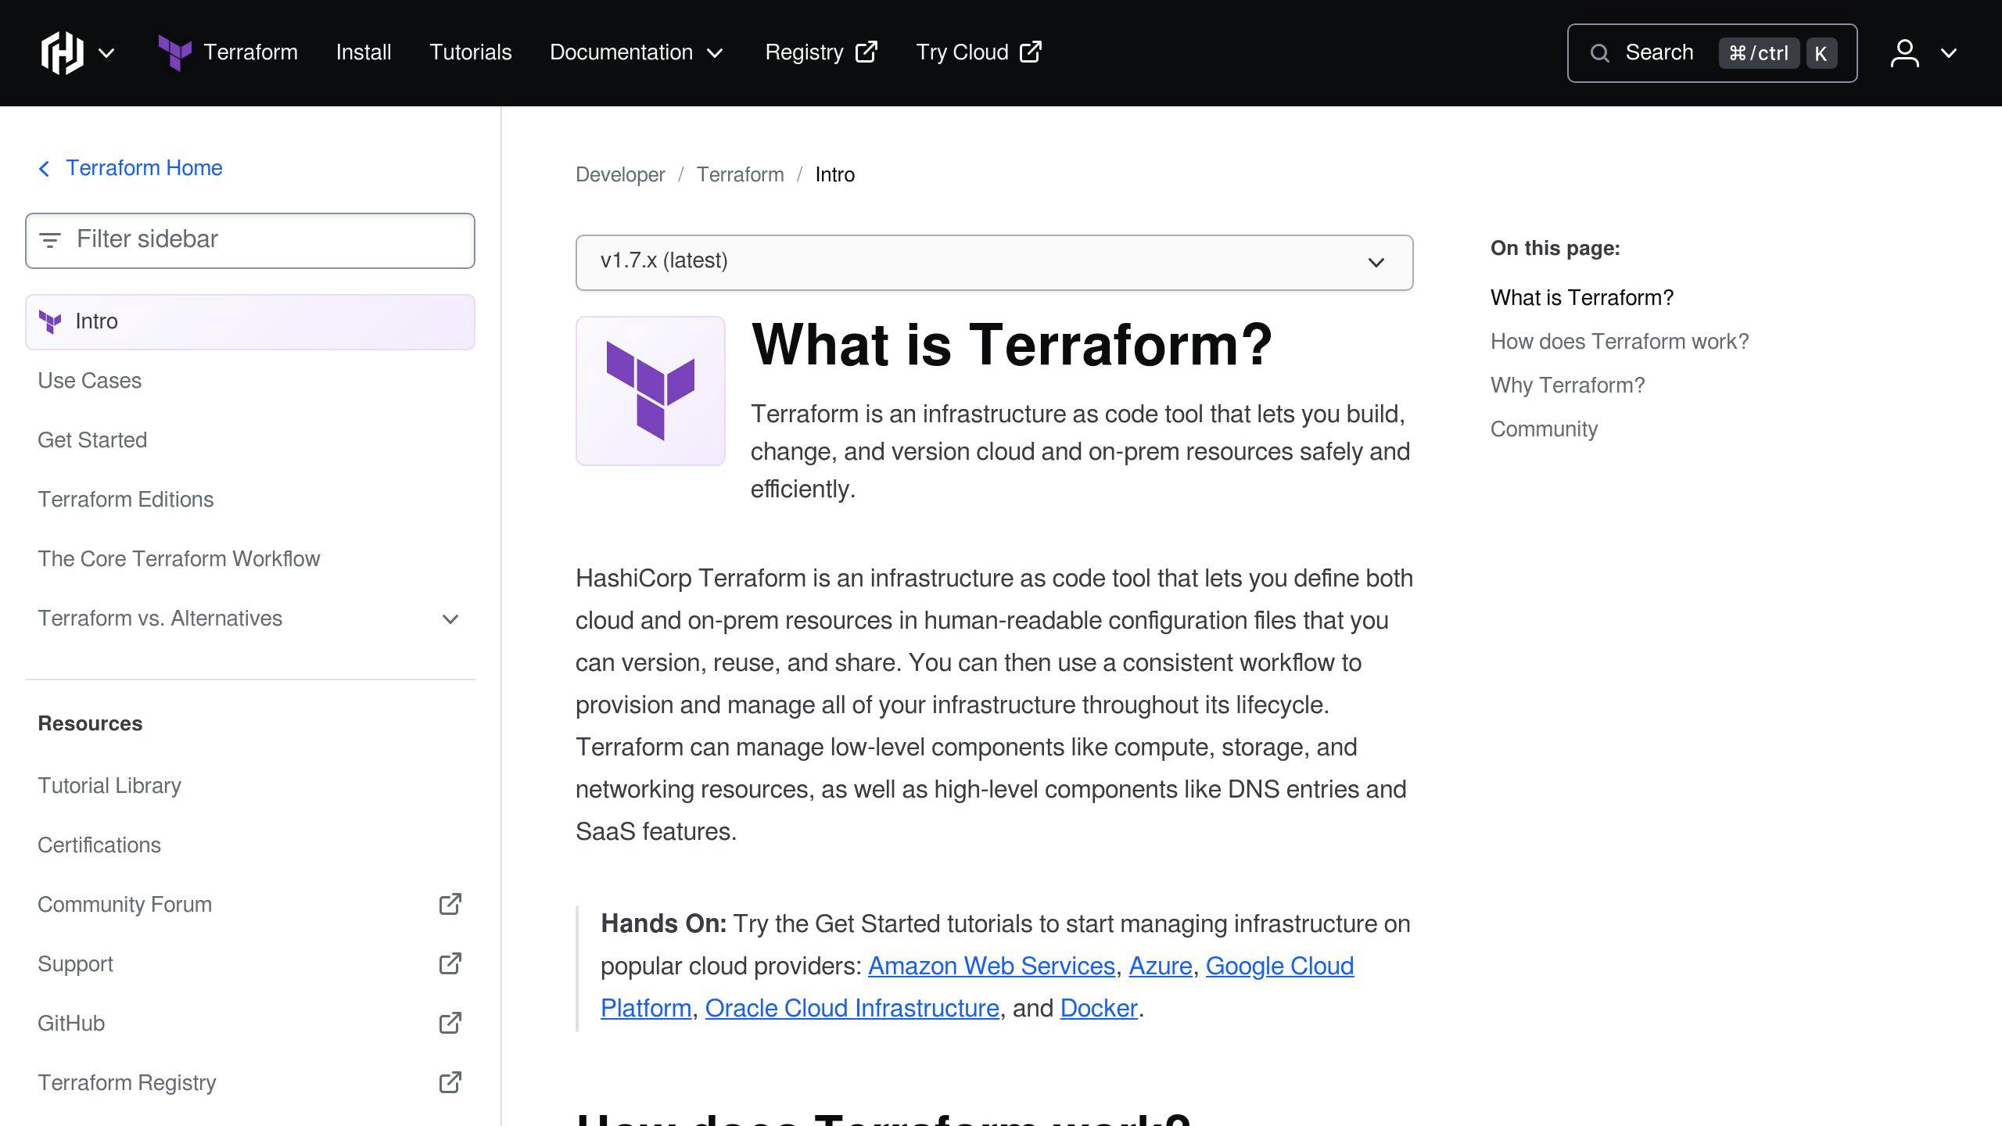
Task: Click the filter icon in sidebar field
Action: (x=50, y=240)
